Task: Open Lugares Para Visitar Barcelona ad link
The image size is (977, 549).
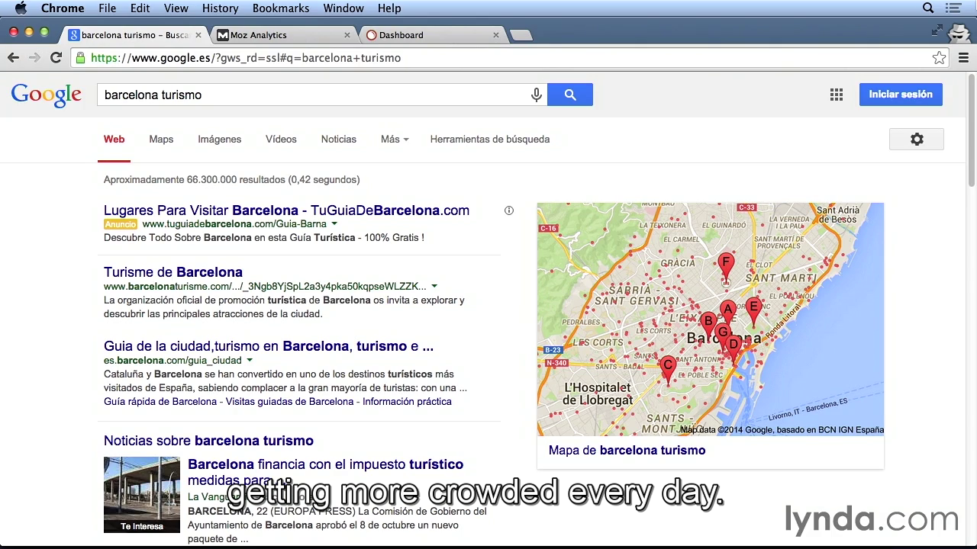Action: 286,210
